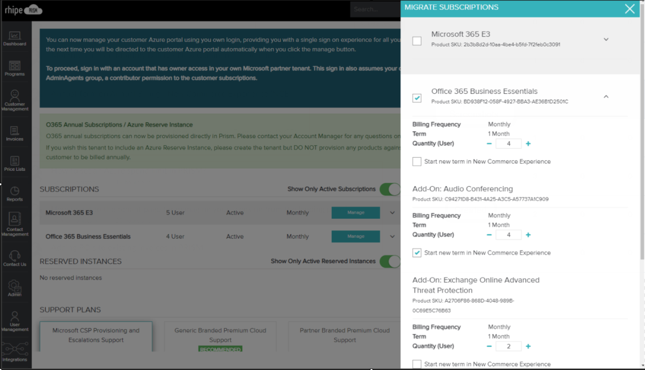This screenshot has width=645, height=370.
Task: Toggle Show Only Active Reserved Instances switch
Action: coord(390,261)
